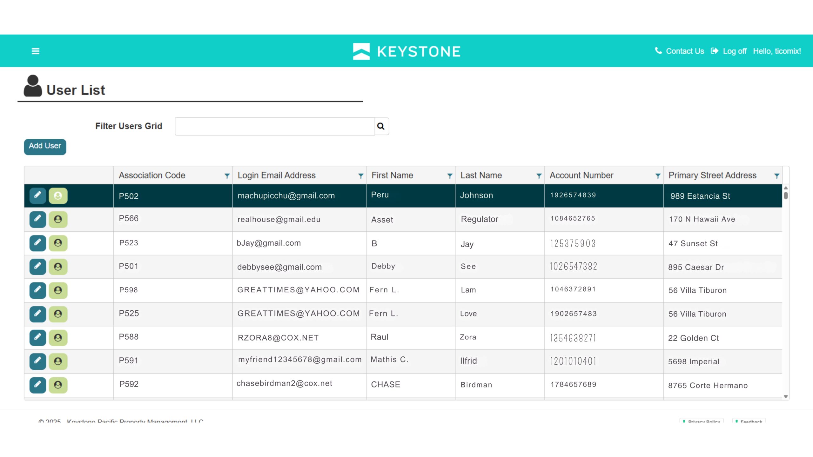
Task: Open profile icon for realhouse@gmail.edu row
Action: pos(58,219)
